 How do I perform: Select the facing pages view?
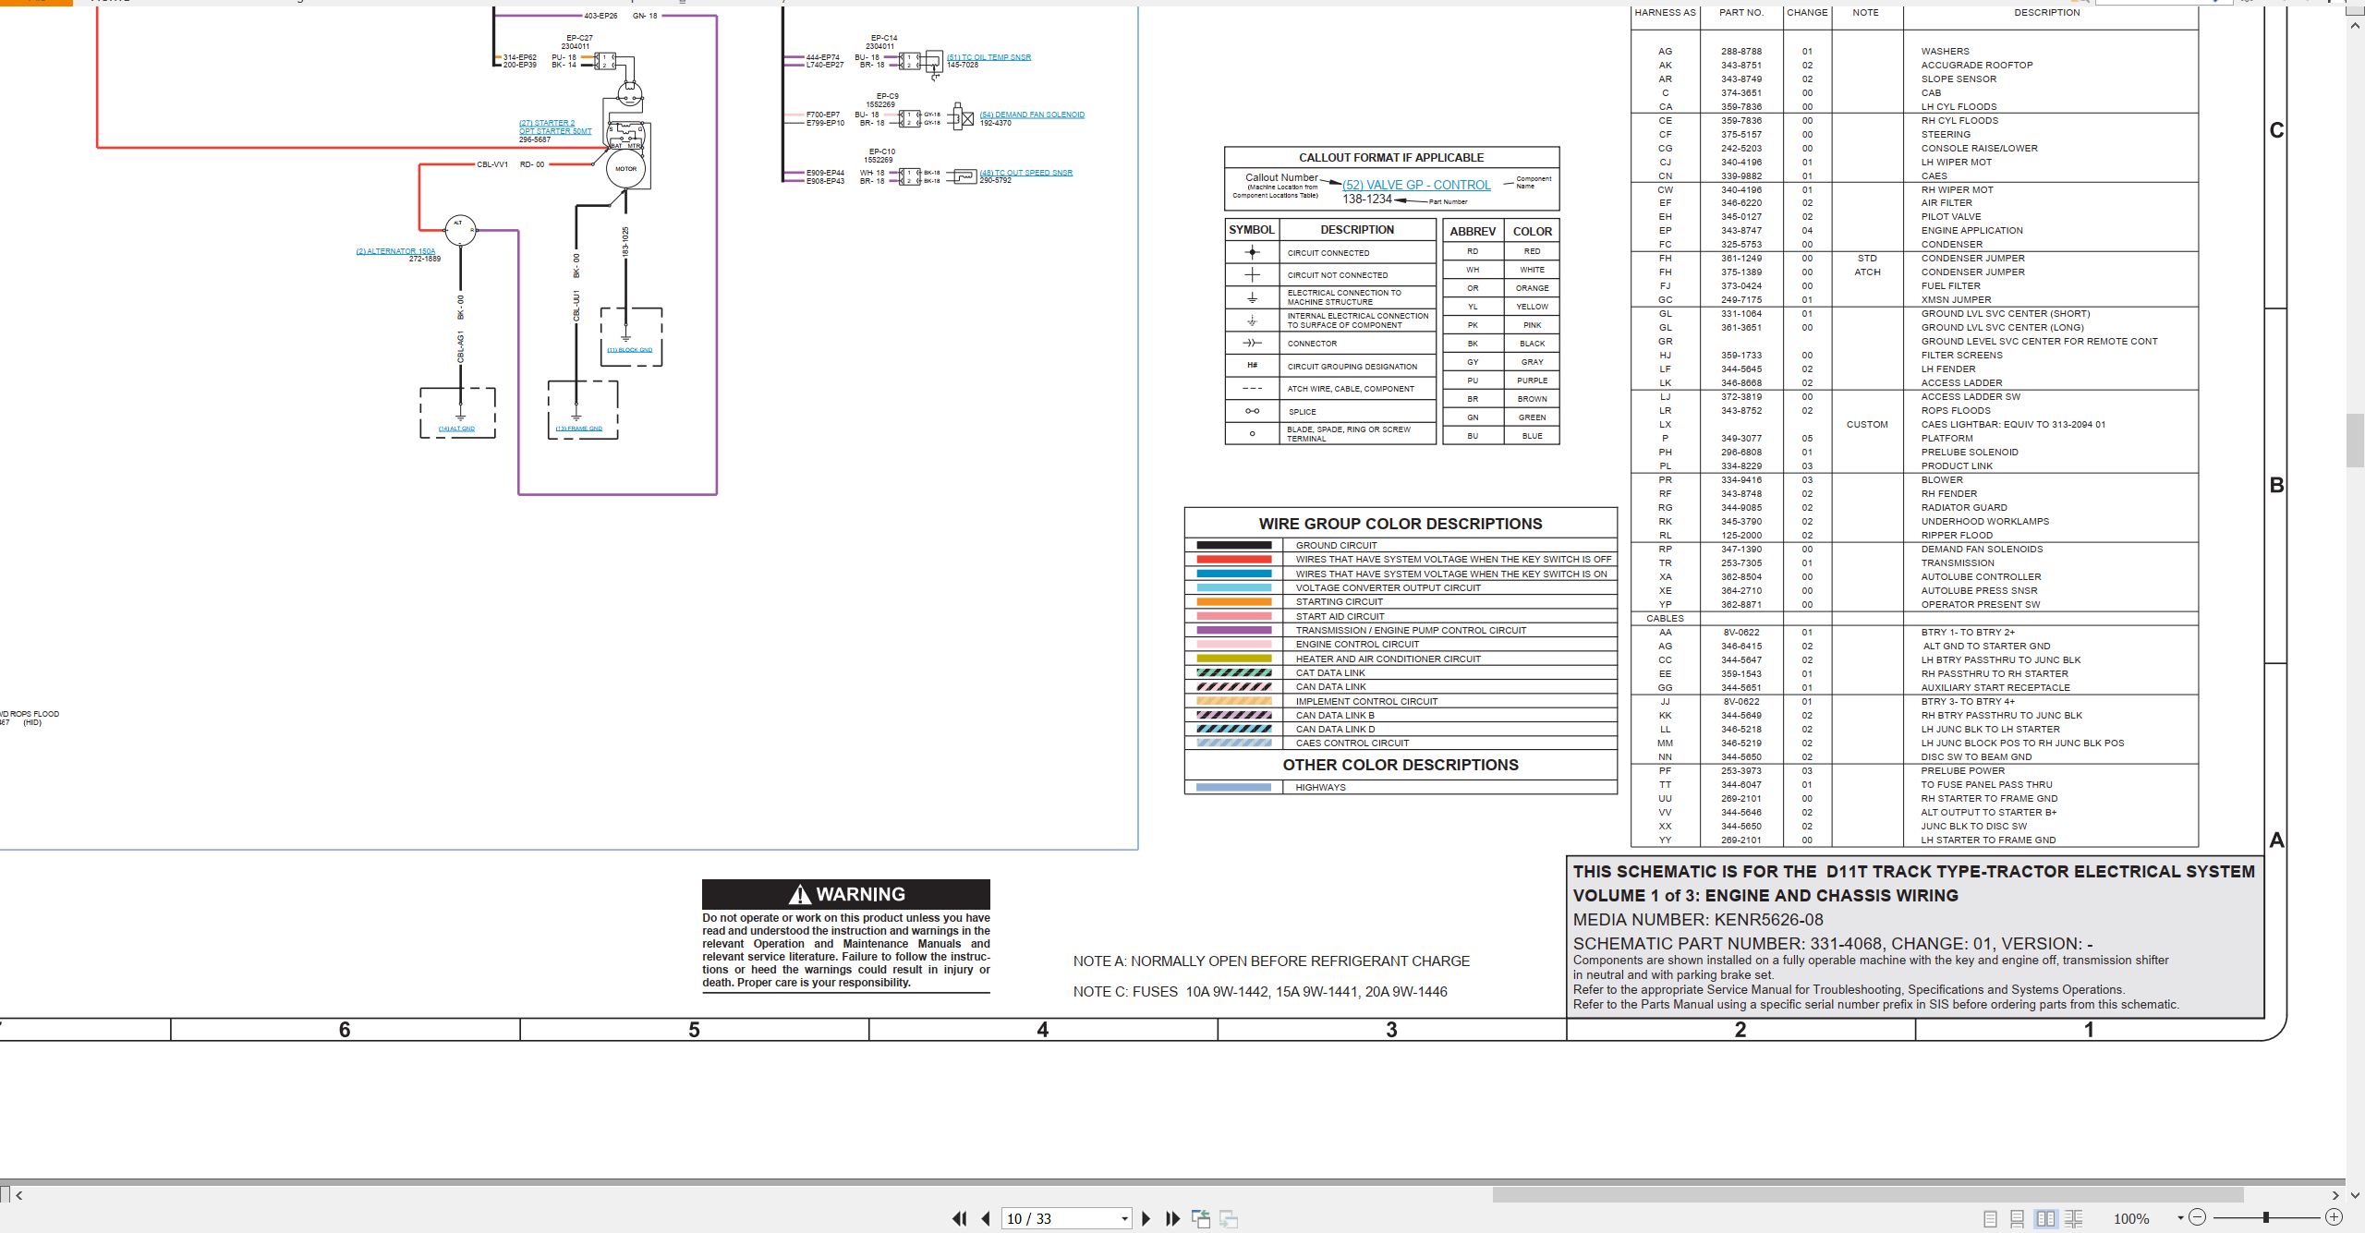pos(2045,1218)
